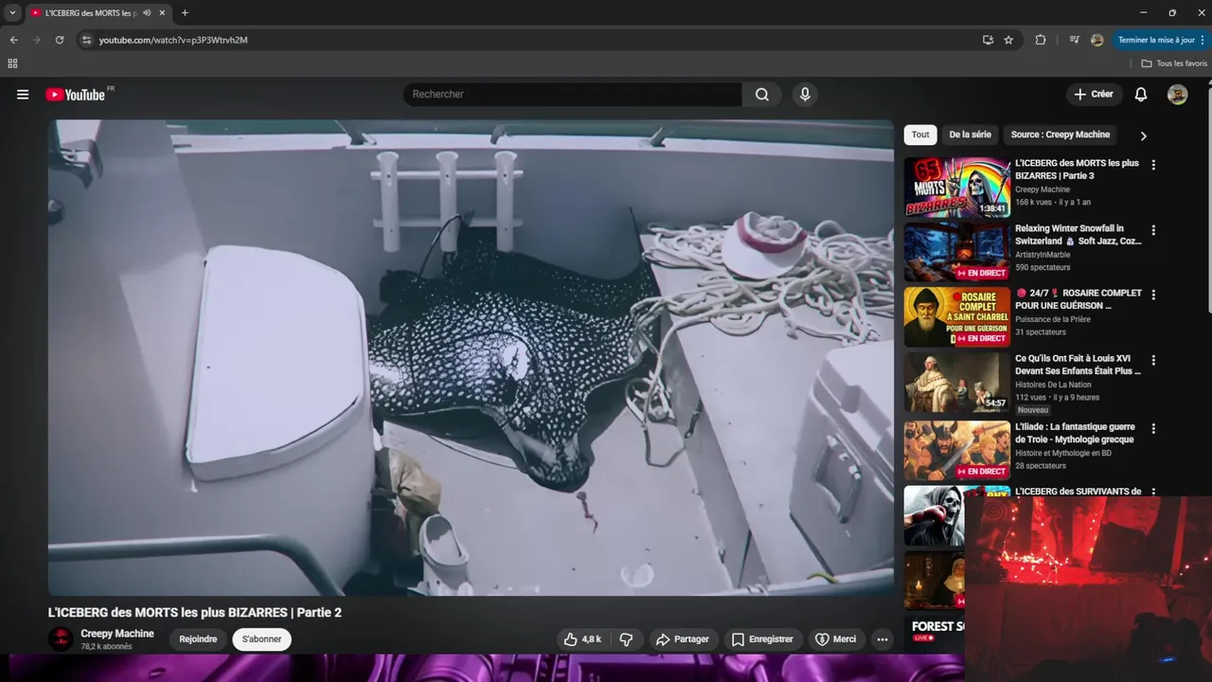Screen dimensions: 1212x682
Task: Click Rejoindre to join the channel
Action: pos(198,639)
